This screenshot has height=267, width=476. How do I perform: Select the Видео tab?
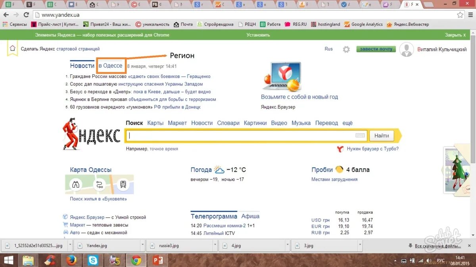click(279, 123)
